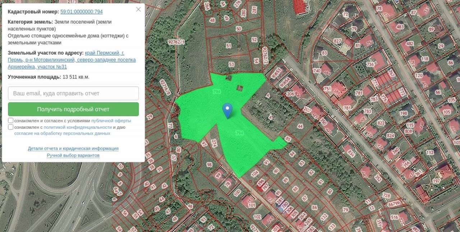Viewport: 460px width, 232px height.
Task: Select parcel 482 on the map
Action: coord(409,44)
